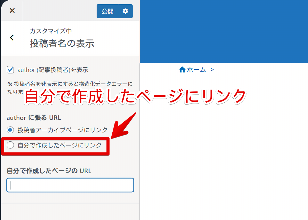The width and height of the screenshot is (308, 220).
Task: Toggle author (記事投稿者)を表示 checkbox
Action: pos(10,70)
